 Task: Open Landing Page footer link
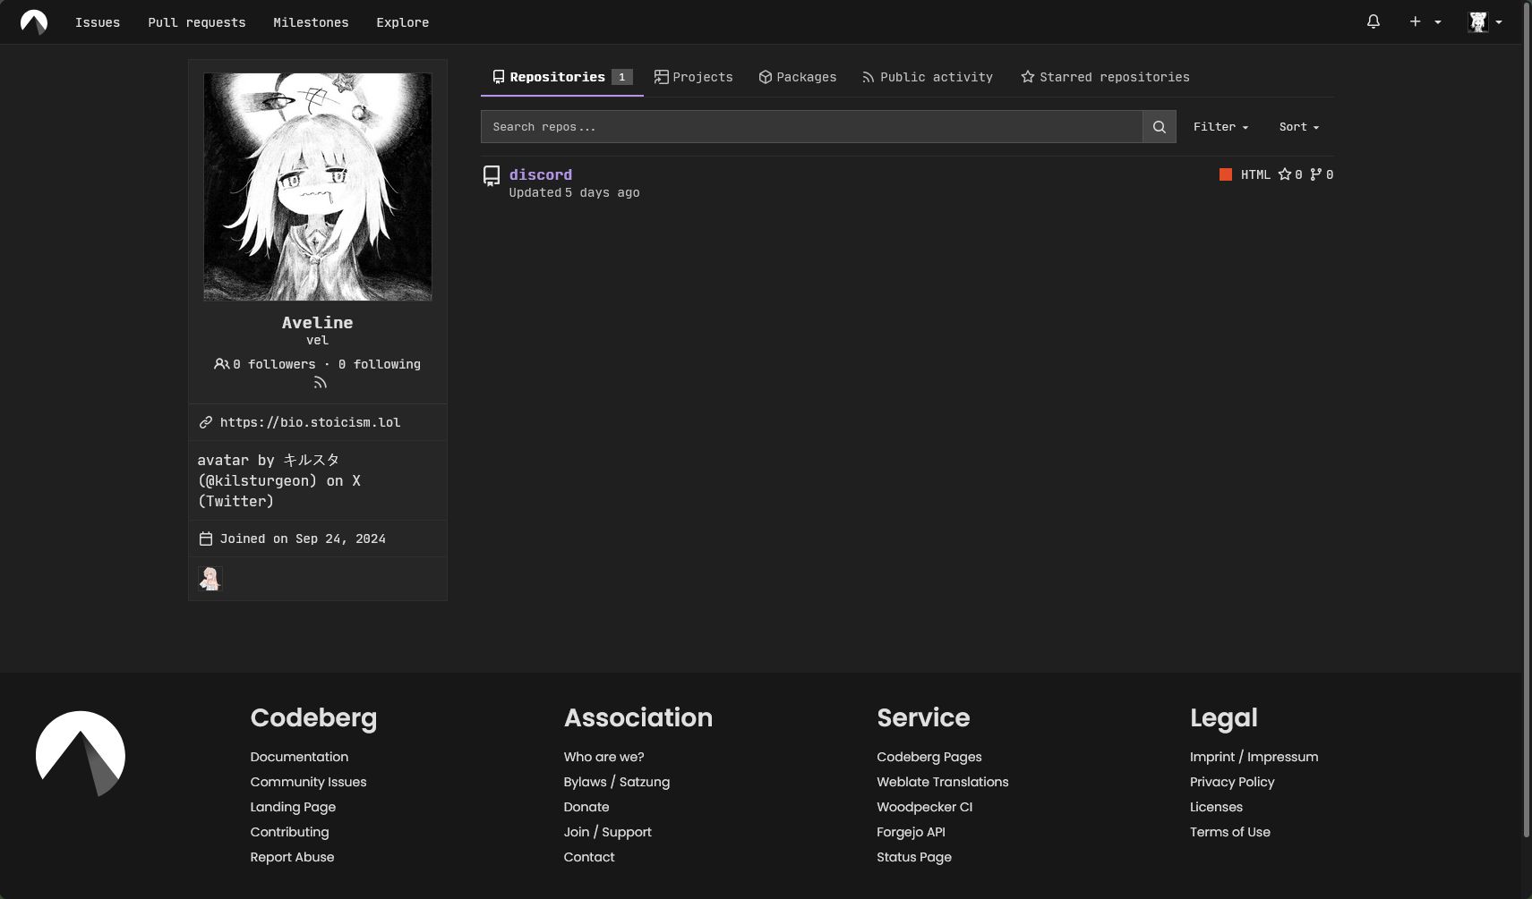click(x=293, y=807)
